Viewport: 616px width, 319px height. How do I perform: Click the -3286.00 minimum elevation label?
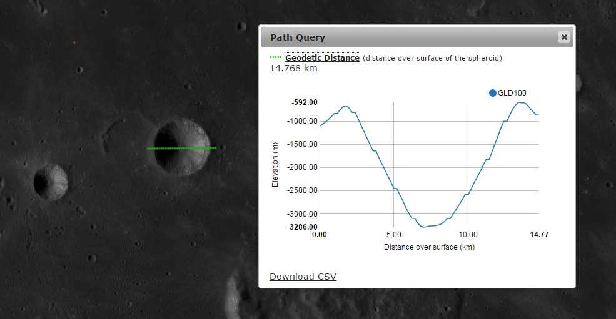(304, 227)
